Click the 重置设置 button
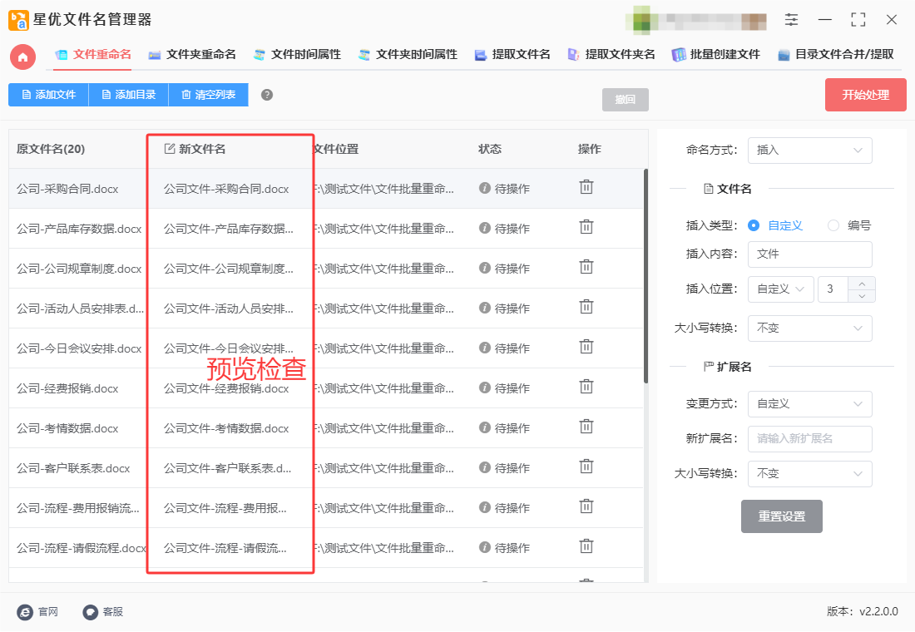 (x=781, y=516)
